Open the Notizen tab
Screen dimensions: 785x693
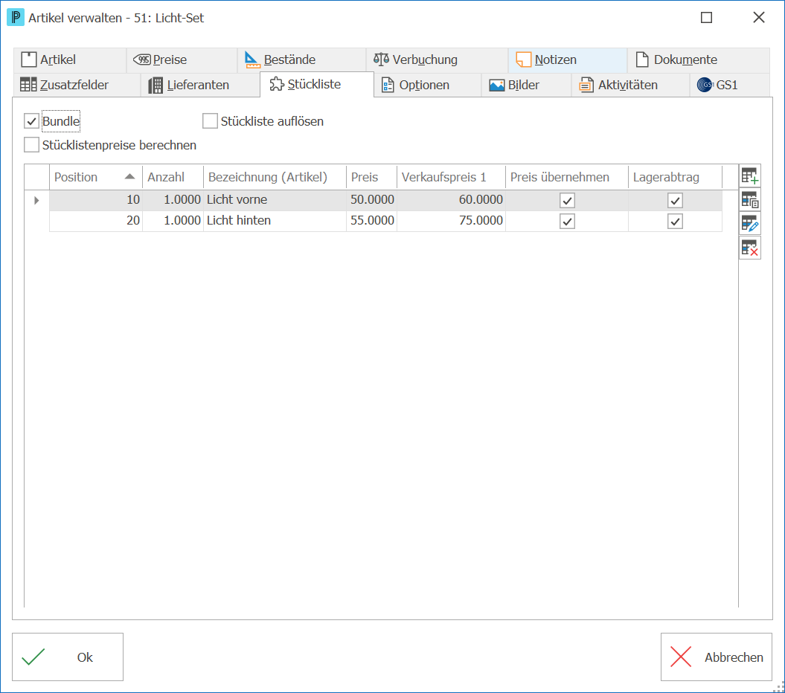coord(567,60)
